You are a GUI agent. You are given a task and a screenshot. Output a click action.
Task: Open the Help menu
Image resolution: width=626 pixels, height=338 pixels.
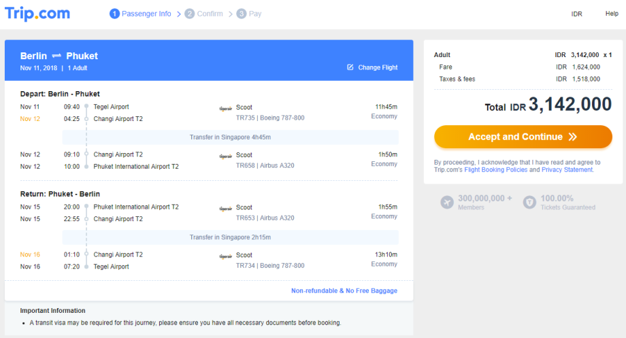(612, 14)
